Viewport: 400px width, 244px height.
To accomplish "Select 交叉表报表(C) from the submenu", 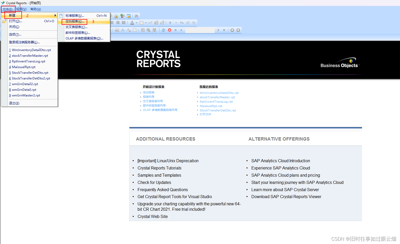I will coord(76,27).
